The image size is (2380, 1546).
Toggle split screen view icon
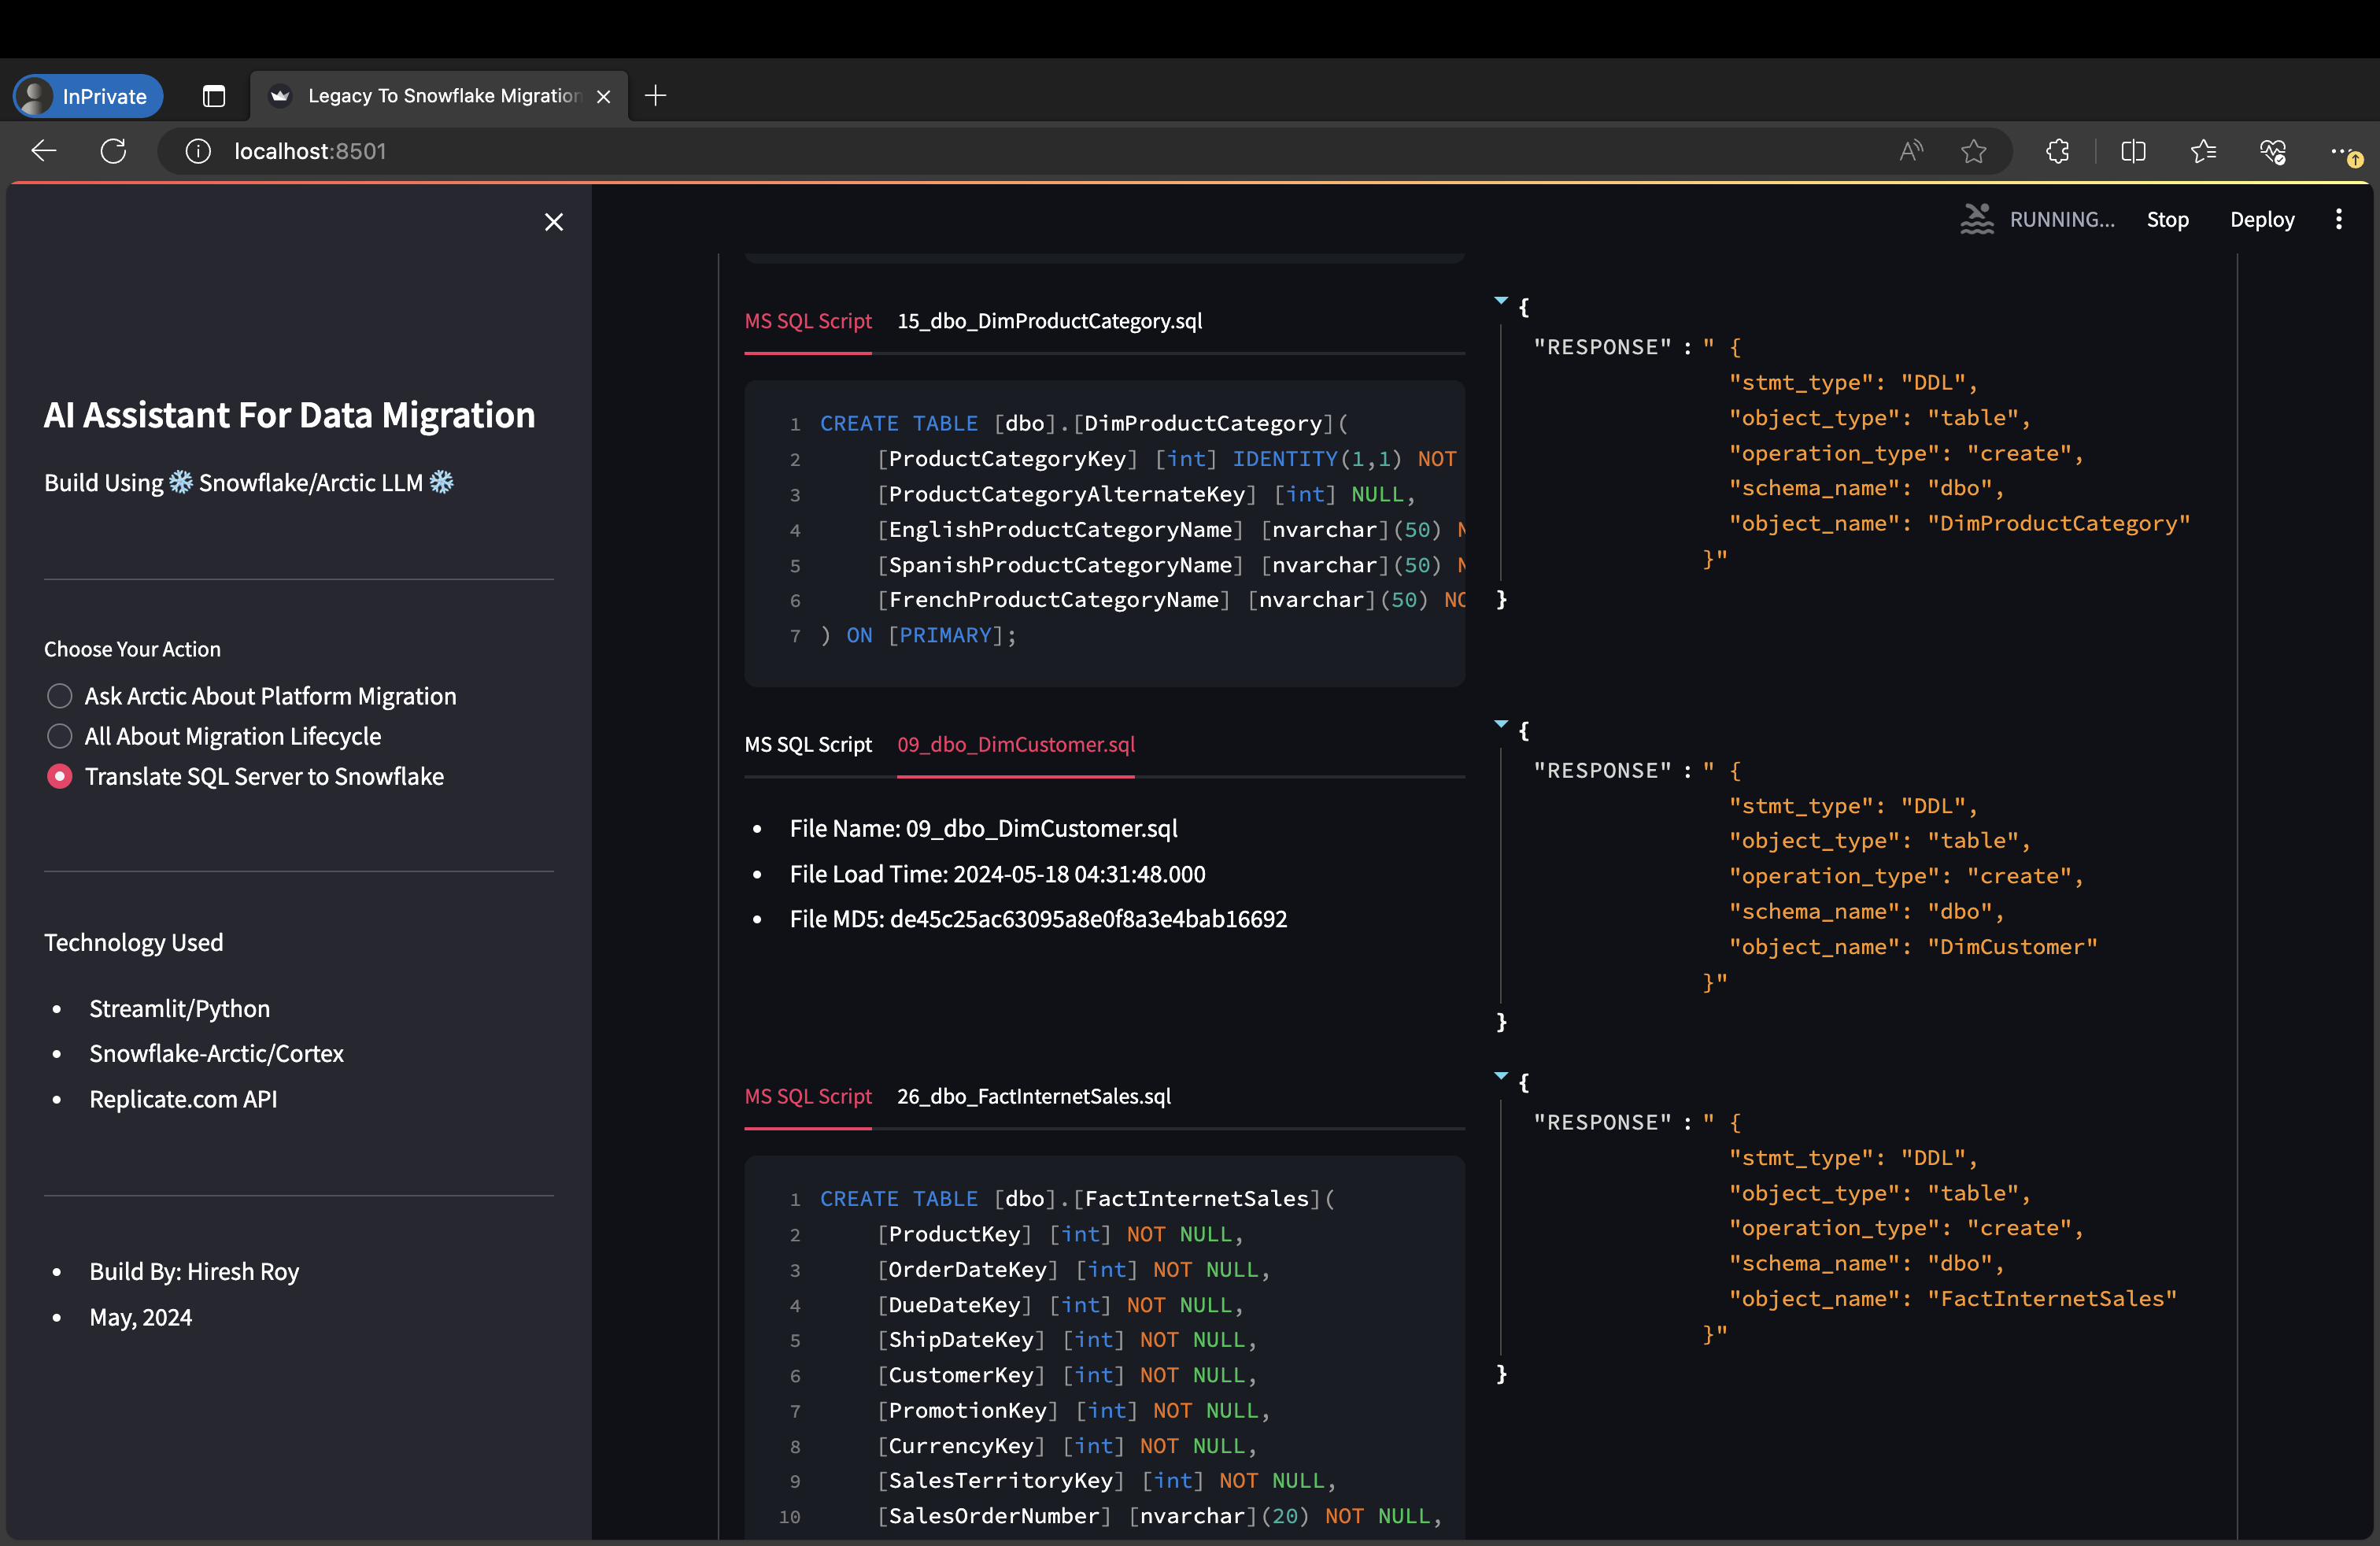(2132, 151)
